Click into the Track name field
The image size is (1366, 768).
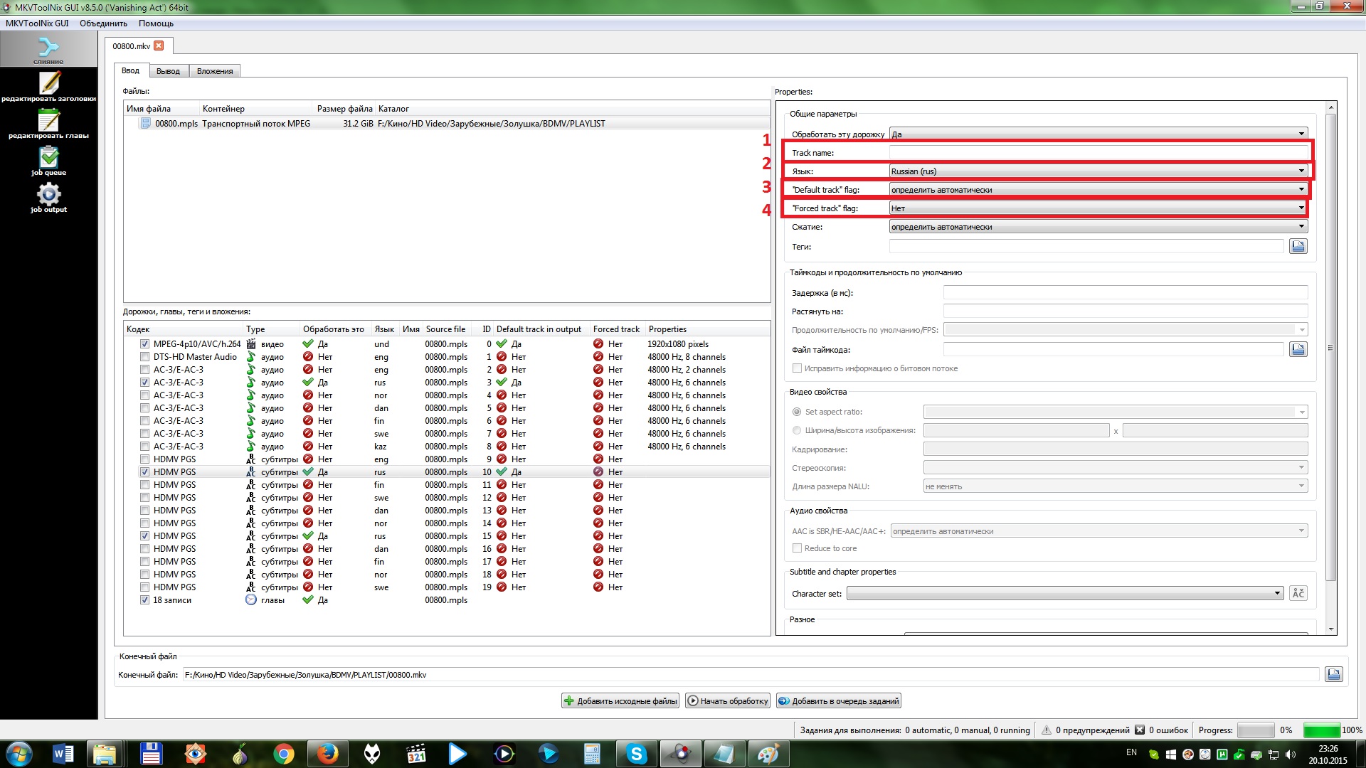1098,152
